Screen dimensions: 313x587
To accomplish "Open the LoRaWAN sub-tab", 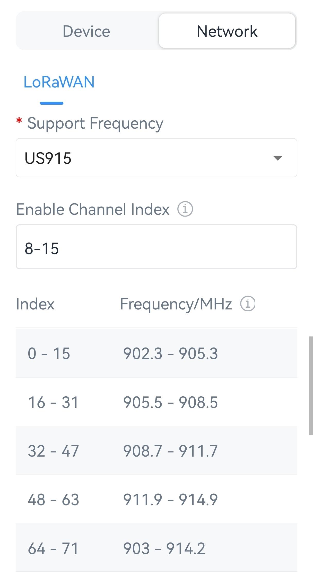I will point(59,82).
